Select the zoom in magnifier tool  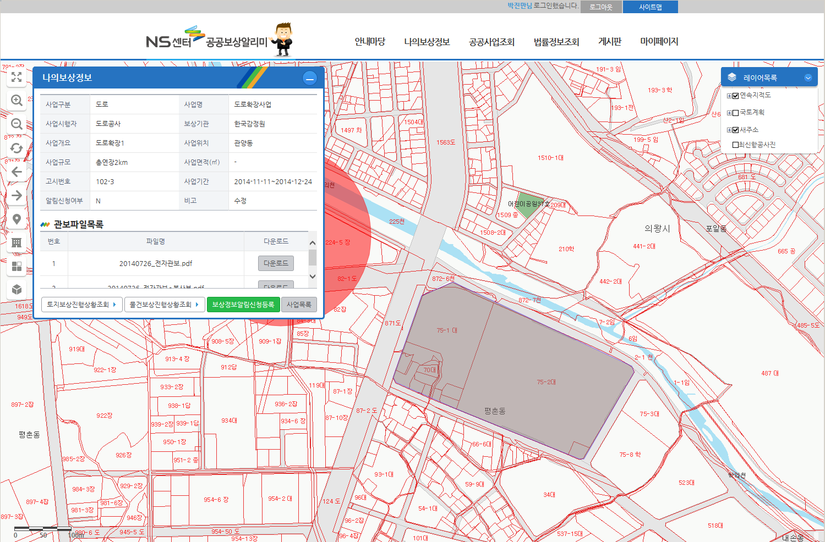coord(17,101)
